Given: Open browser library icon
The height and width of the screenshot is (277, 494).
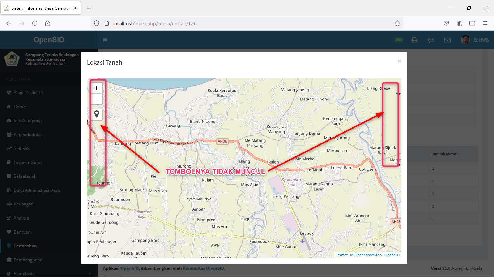Looking at the screenshot, I should click(459, 23).
